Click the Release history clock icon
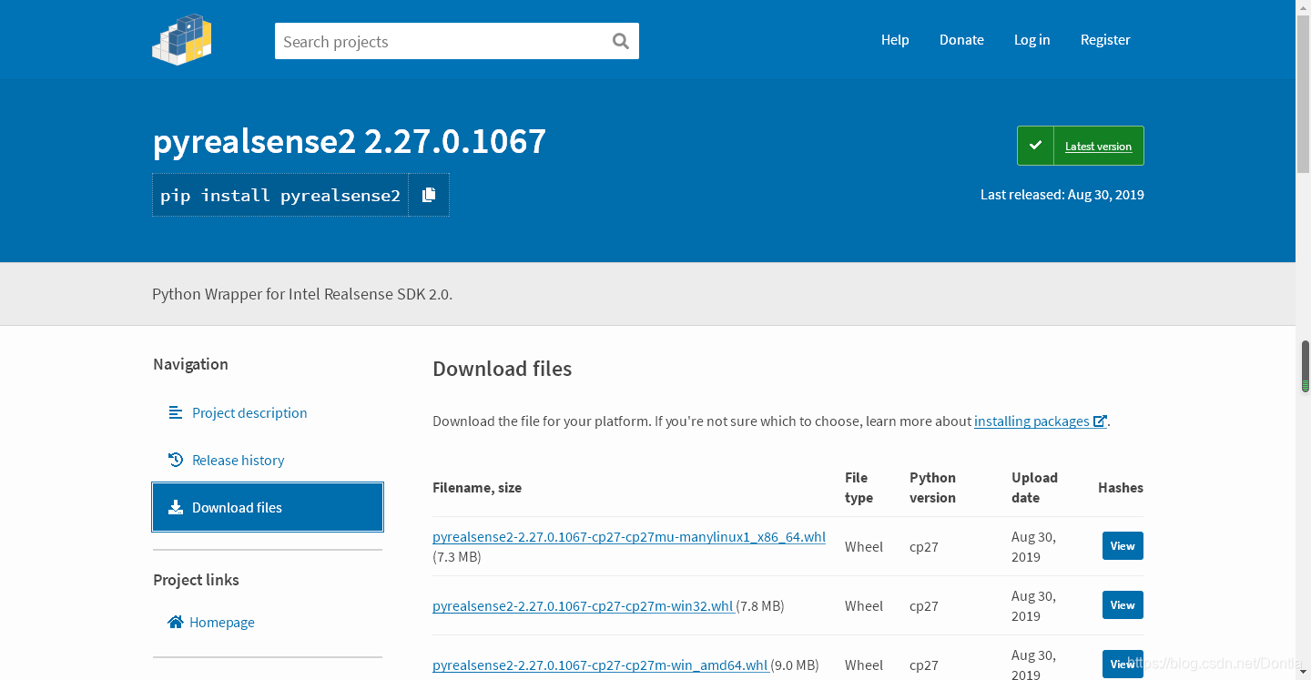Image resolution: width=1311 pixels, height=680 pixels. point(176,460)
